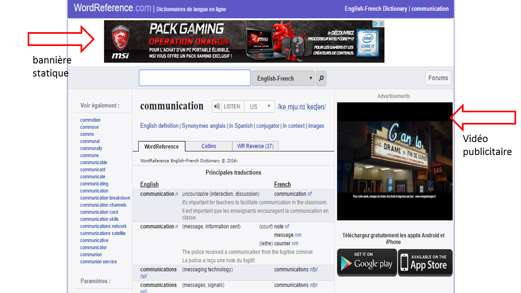Open commove in sidebar list
521x293 pixels.
89,127
